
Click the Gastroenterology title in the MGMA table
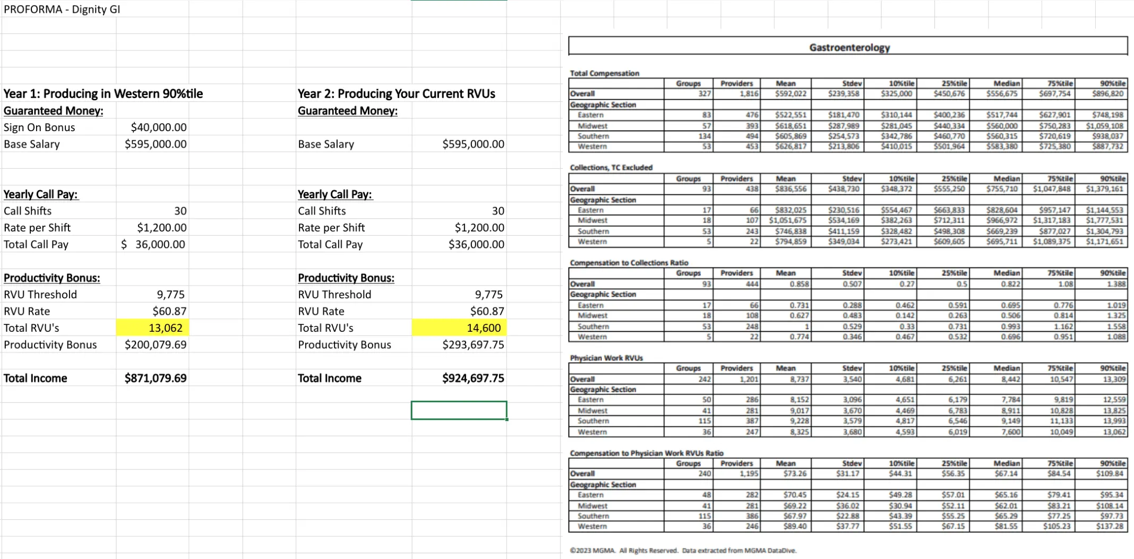[x=849, y=47]
